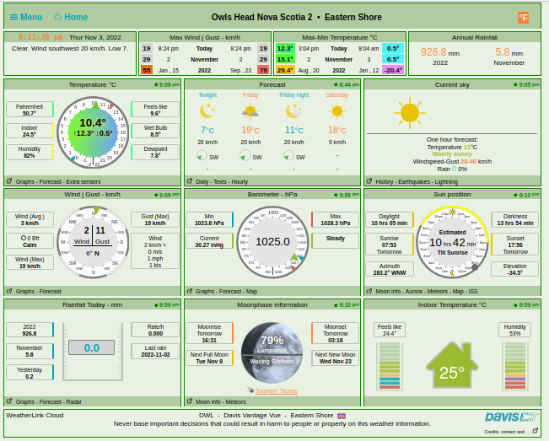The height and width of the screenshot is (441, 549).
Task: Click the sun position clock dial
Action: tap(452, 242)
